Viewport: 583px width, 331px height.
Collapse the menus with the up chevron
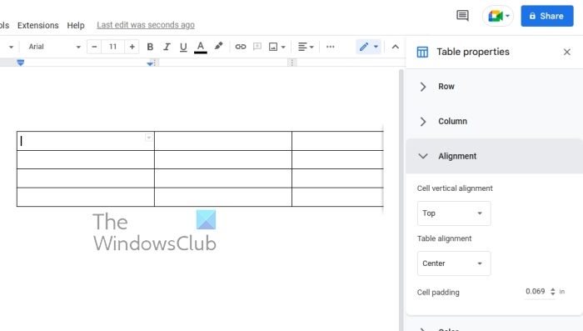(396, 47)
